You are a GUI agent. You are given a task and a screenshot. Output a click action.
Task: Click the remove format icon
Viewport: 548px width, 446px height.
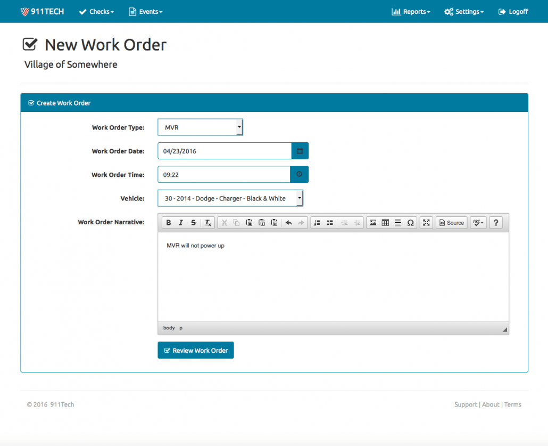(208, 223)
